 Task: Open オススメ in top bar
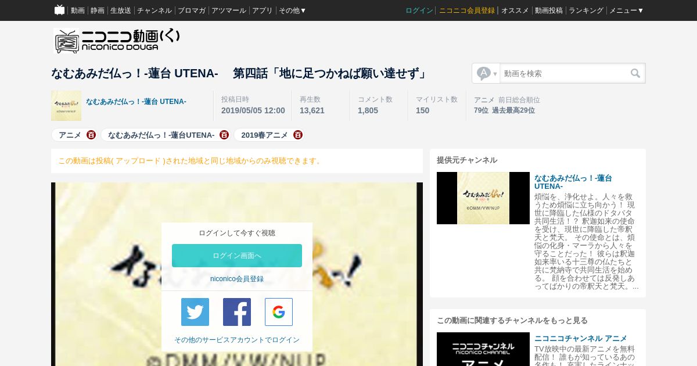[x=515, y=10]
